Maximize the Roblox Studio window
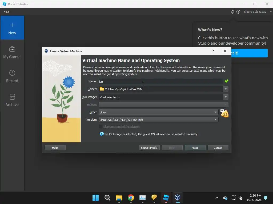 point(255,4)
